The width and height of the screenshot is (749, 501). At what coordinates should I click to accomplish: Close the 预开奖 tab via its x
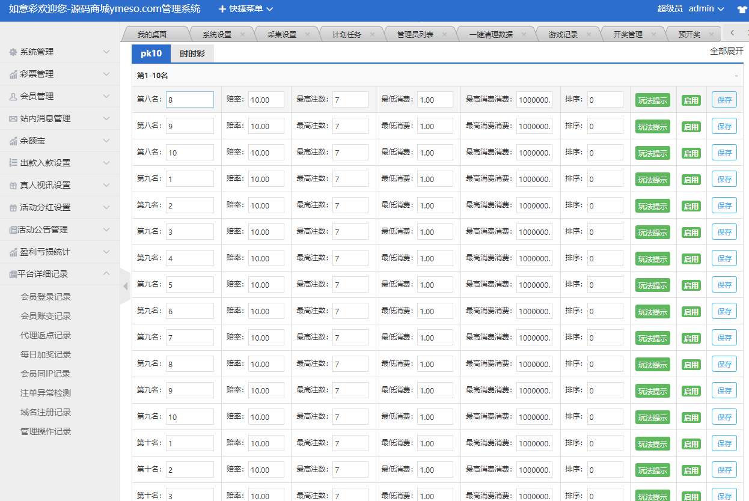tap(711, 35)
